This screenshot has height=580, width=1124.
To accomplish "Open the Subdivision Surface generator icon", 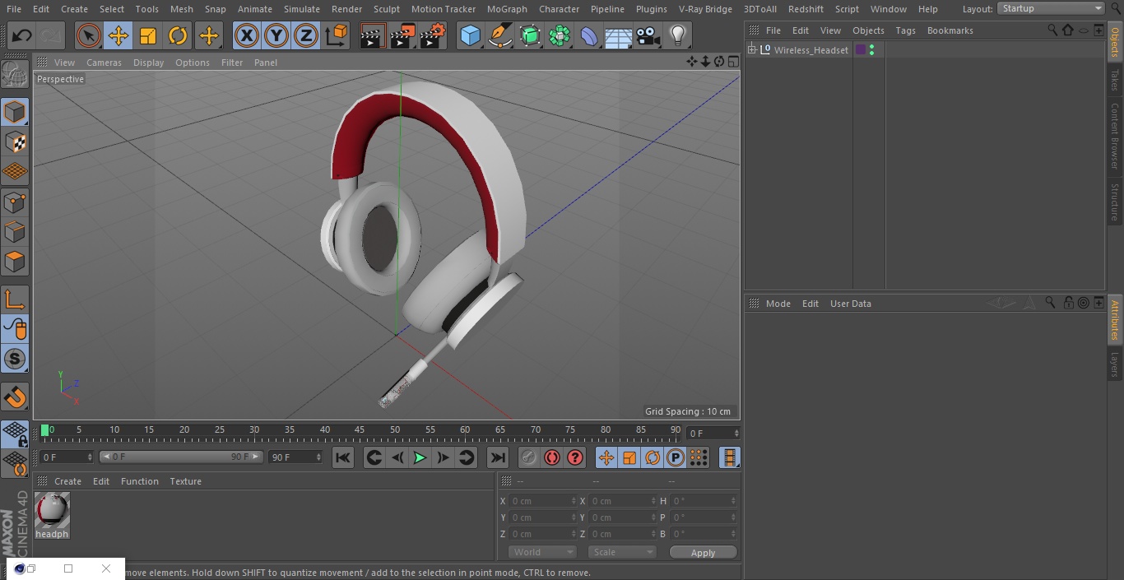I will pyautogui.click(x=530, y=35).
